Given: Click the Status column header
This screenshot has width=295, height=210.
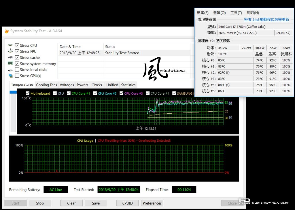Looking at the screenshot, I should click(147, 46).
